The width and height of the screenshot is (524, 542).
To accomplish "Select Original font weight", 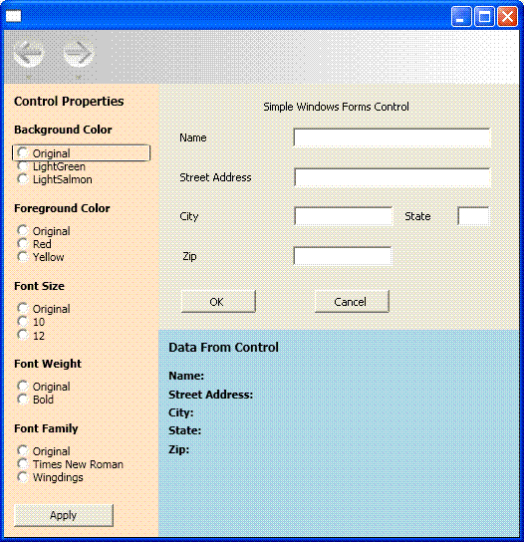I will (x=44, y=387).
